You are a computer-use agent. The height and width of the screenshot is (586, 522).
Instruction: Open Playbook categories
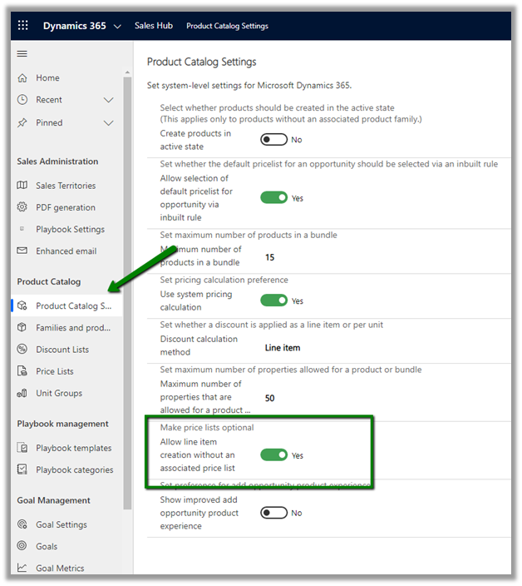(x=75, y=469)
